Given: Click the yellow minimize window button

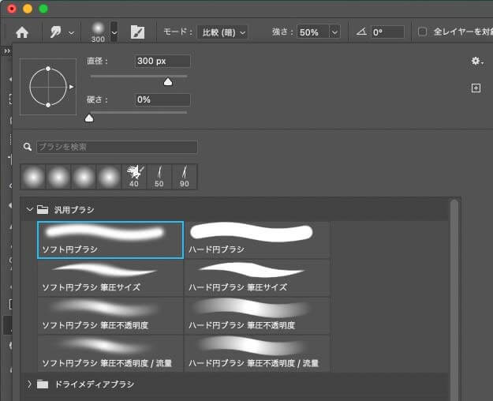Looking at the screenshot, I should [x=28, y=9].
